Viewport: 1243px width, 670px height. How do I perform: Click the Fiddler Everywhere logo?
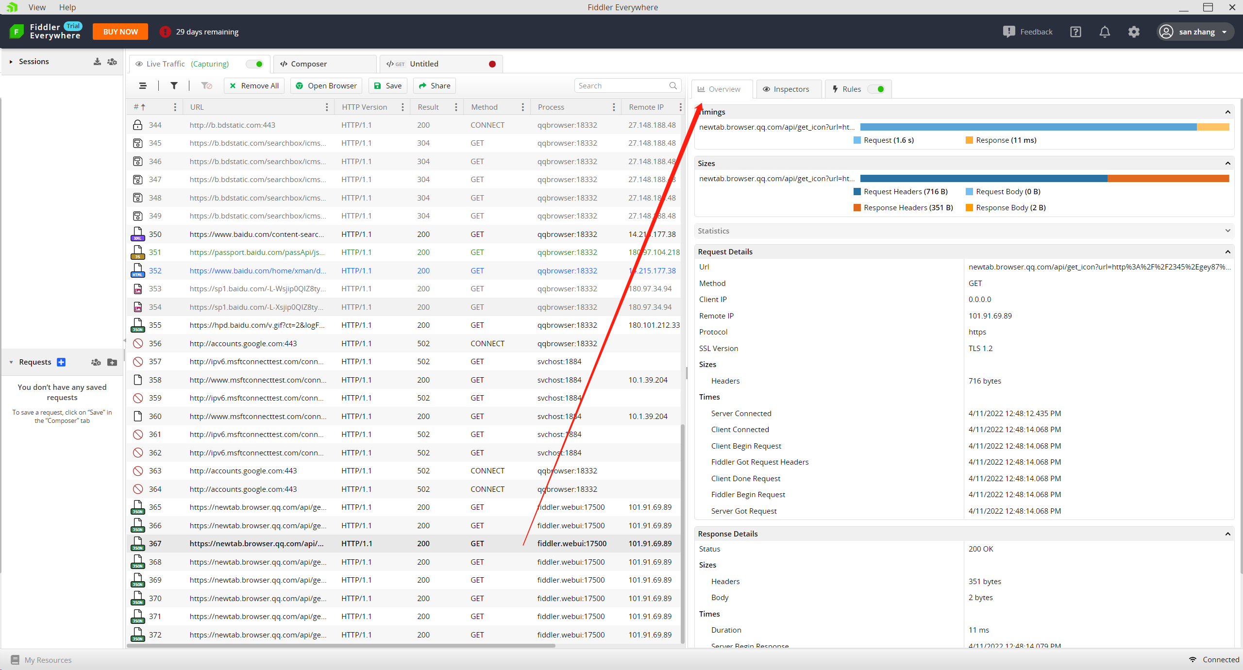pyautogui.click(x=17, y=32)
